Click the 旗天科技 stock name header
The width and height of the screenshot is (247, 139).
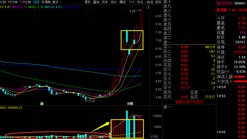225,3
